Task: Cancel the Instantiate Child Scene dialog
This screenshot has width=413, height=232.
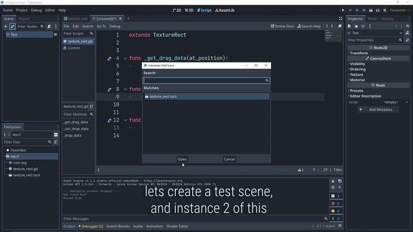Action: click(229, 159)
